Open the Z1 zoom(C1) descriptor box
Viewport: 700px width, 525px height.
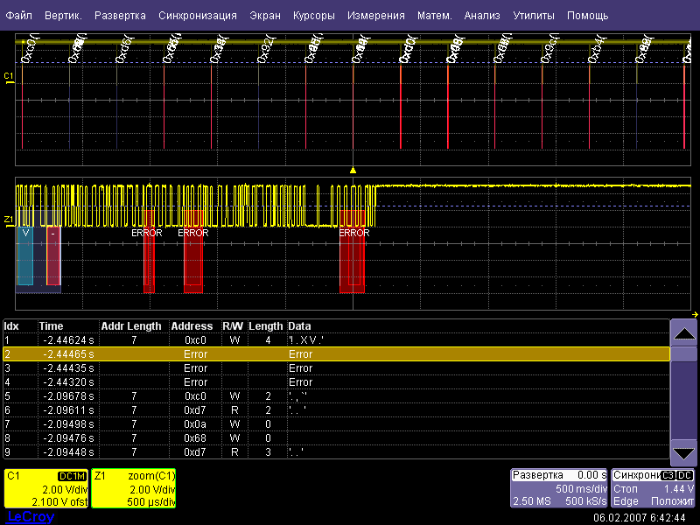[134, 489]
